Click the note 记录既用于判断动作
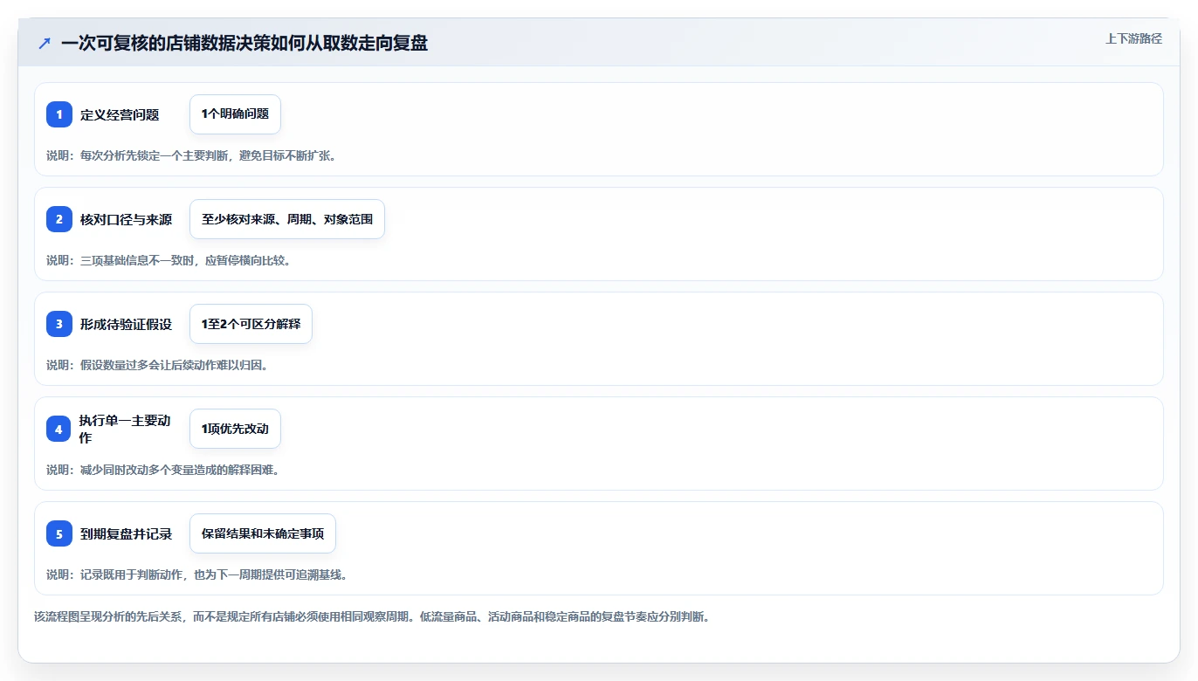 tap(132, 574)
